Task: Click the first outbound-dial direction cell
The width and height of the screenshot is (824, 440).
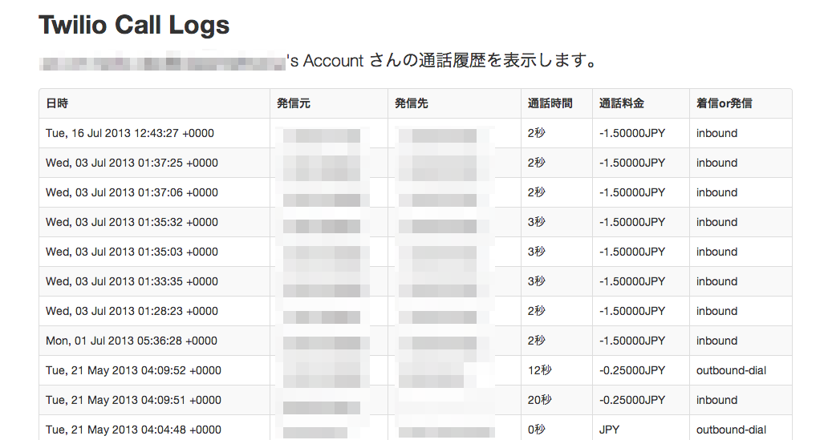Action: click(x=731, y=370)
